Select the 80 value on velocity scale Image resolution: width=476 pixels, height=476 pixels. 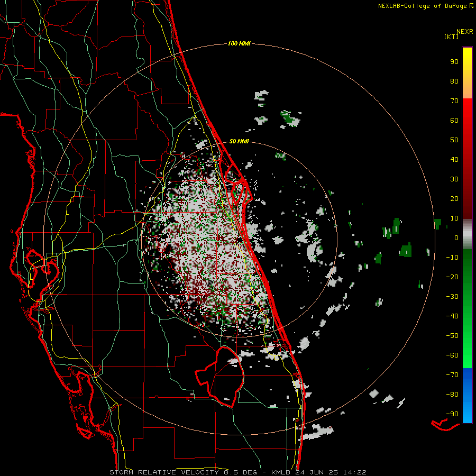[454, 81]
